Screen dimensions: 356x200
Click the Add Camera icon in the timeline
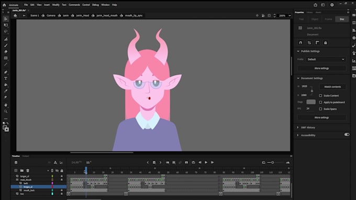pos(49,162)
